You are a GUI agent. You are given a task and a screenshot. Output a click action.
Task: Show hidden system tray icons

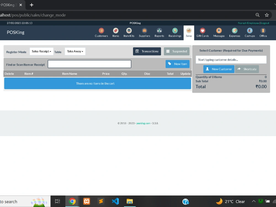[253, 201]
